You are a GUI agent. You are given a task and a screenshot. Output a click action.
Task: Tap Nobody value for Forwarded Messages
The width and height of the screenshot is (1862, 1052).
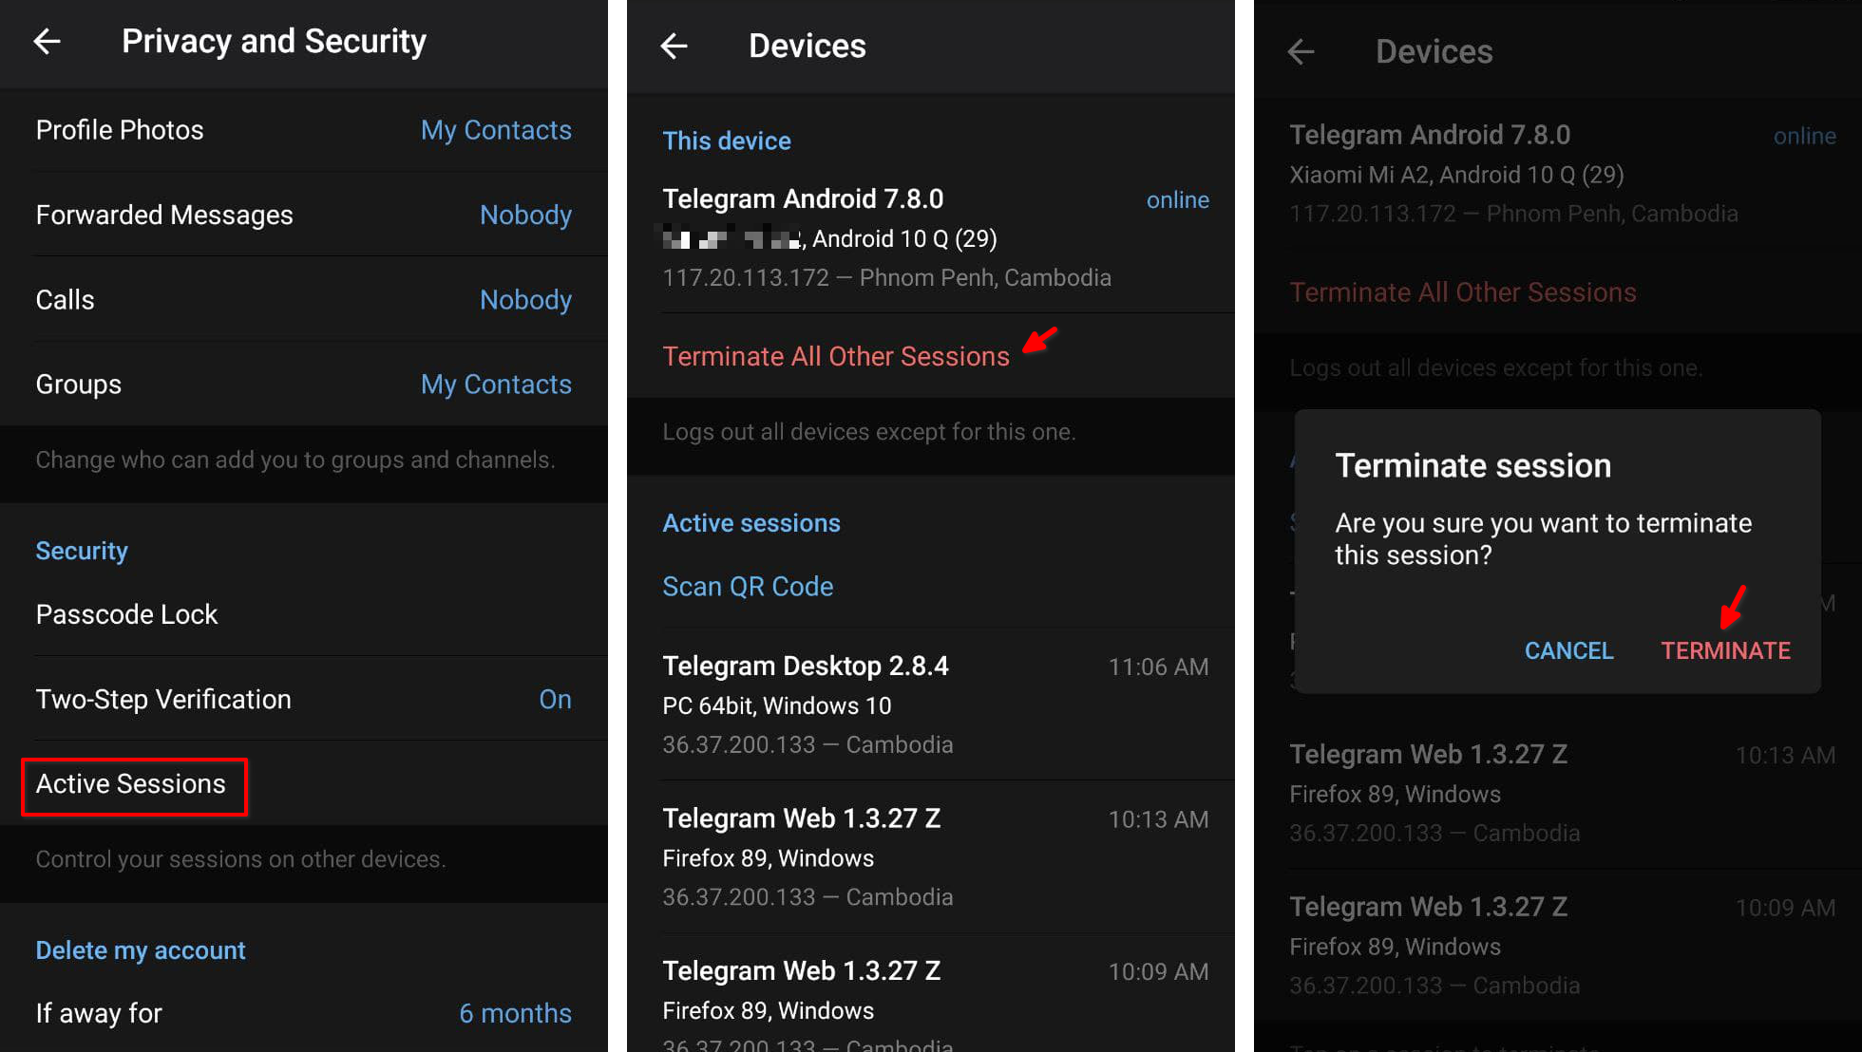(x=525, y=215)
